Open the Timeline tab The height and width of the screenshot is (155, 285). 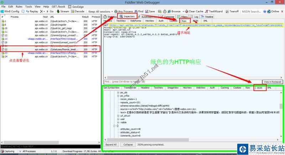[207, 17]
